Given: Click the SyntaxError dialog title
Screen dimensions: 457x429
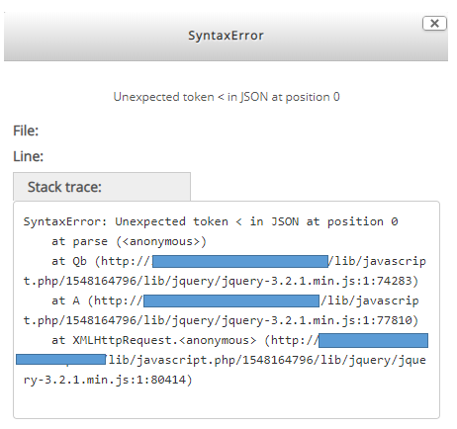Looking at the screenshot, I should click(x=226, y=36).
